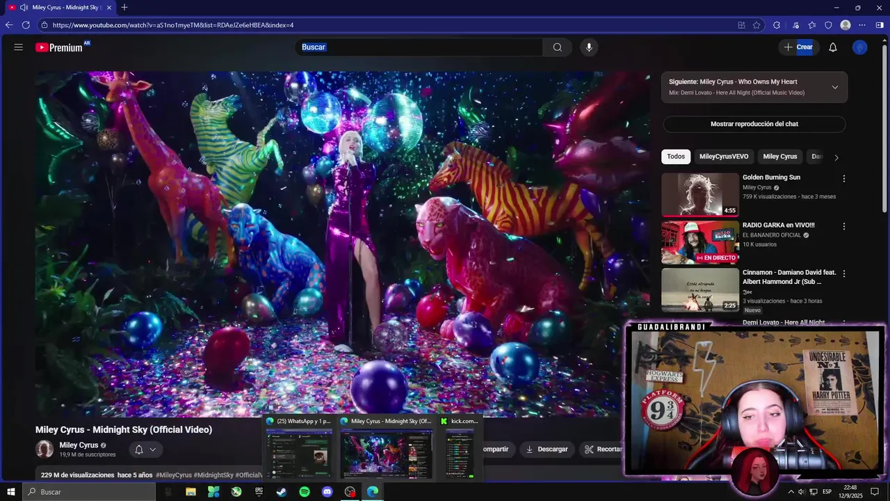Open the YouTube hamburger guide menu
890x501 pixels.
pos(19,47)
